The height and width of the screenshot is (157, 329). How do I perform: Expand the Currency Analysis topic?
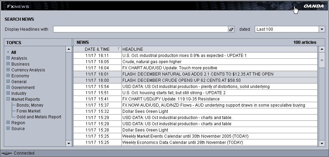(x=8, y=70)
